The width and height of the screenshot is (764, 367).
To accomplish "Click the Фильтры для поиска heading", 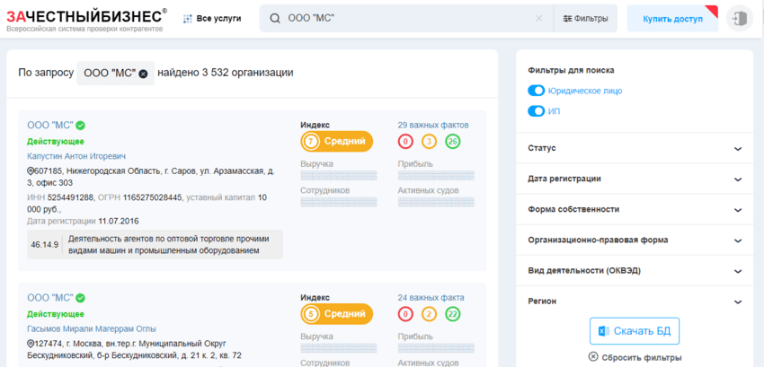I will (x=571, y=70).
